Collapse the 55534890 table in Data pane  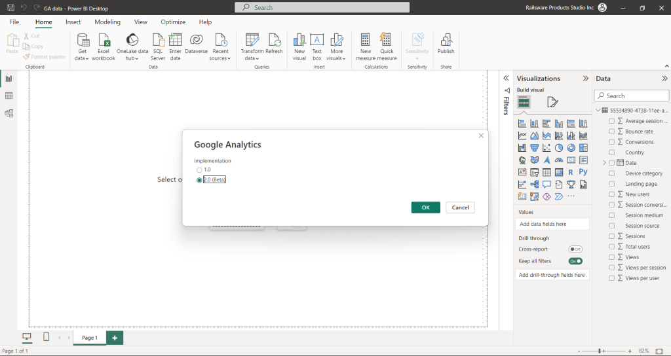pyautogui.click(x=598, y=110)
